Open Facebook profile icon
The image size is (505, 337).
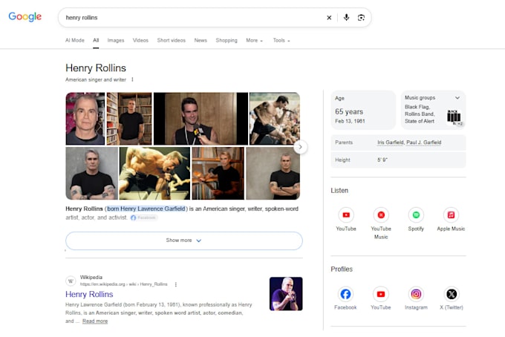(345, 294)
